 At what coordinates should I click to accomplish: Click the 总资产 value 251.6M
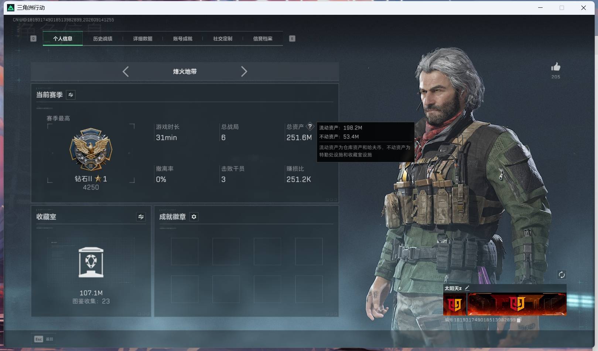click(299, 138)
